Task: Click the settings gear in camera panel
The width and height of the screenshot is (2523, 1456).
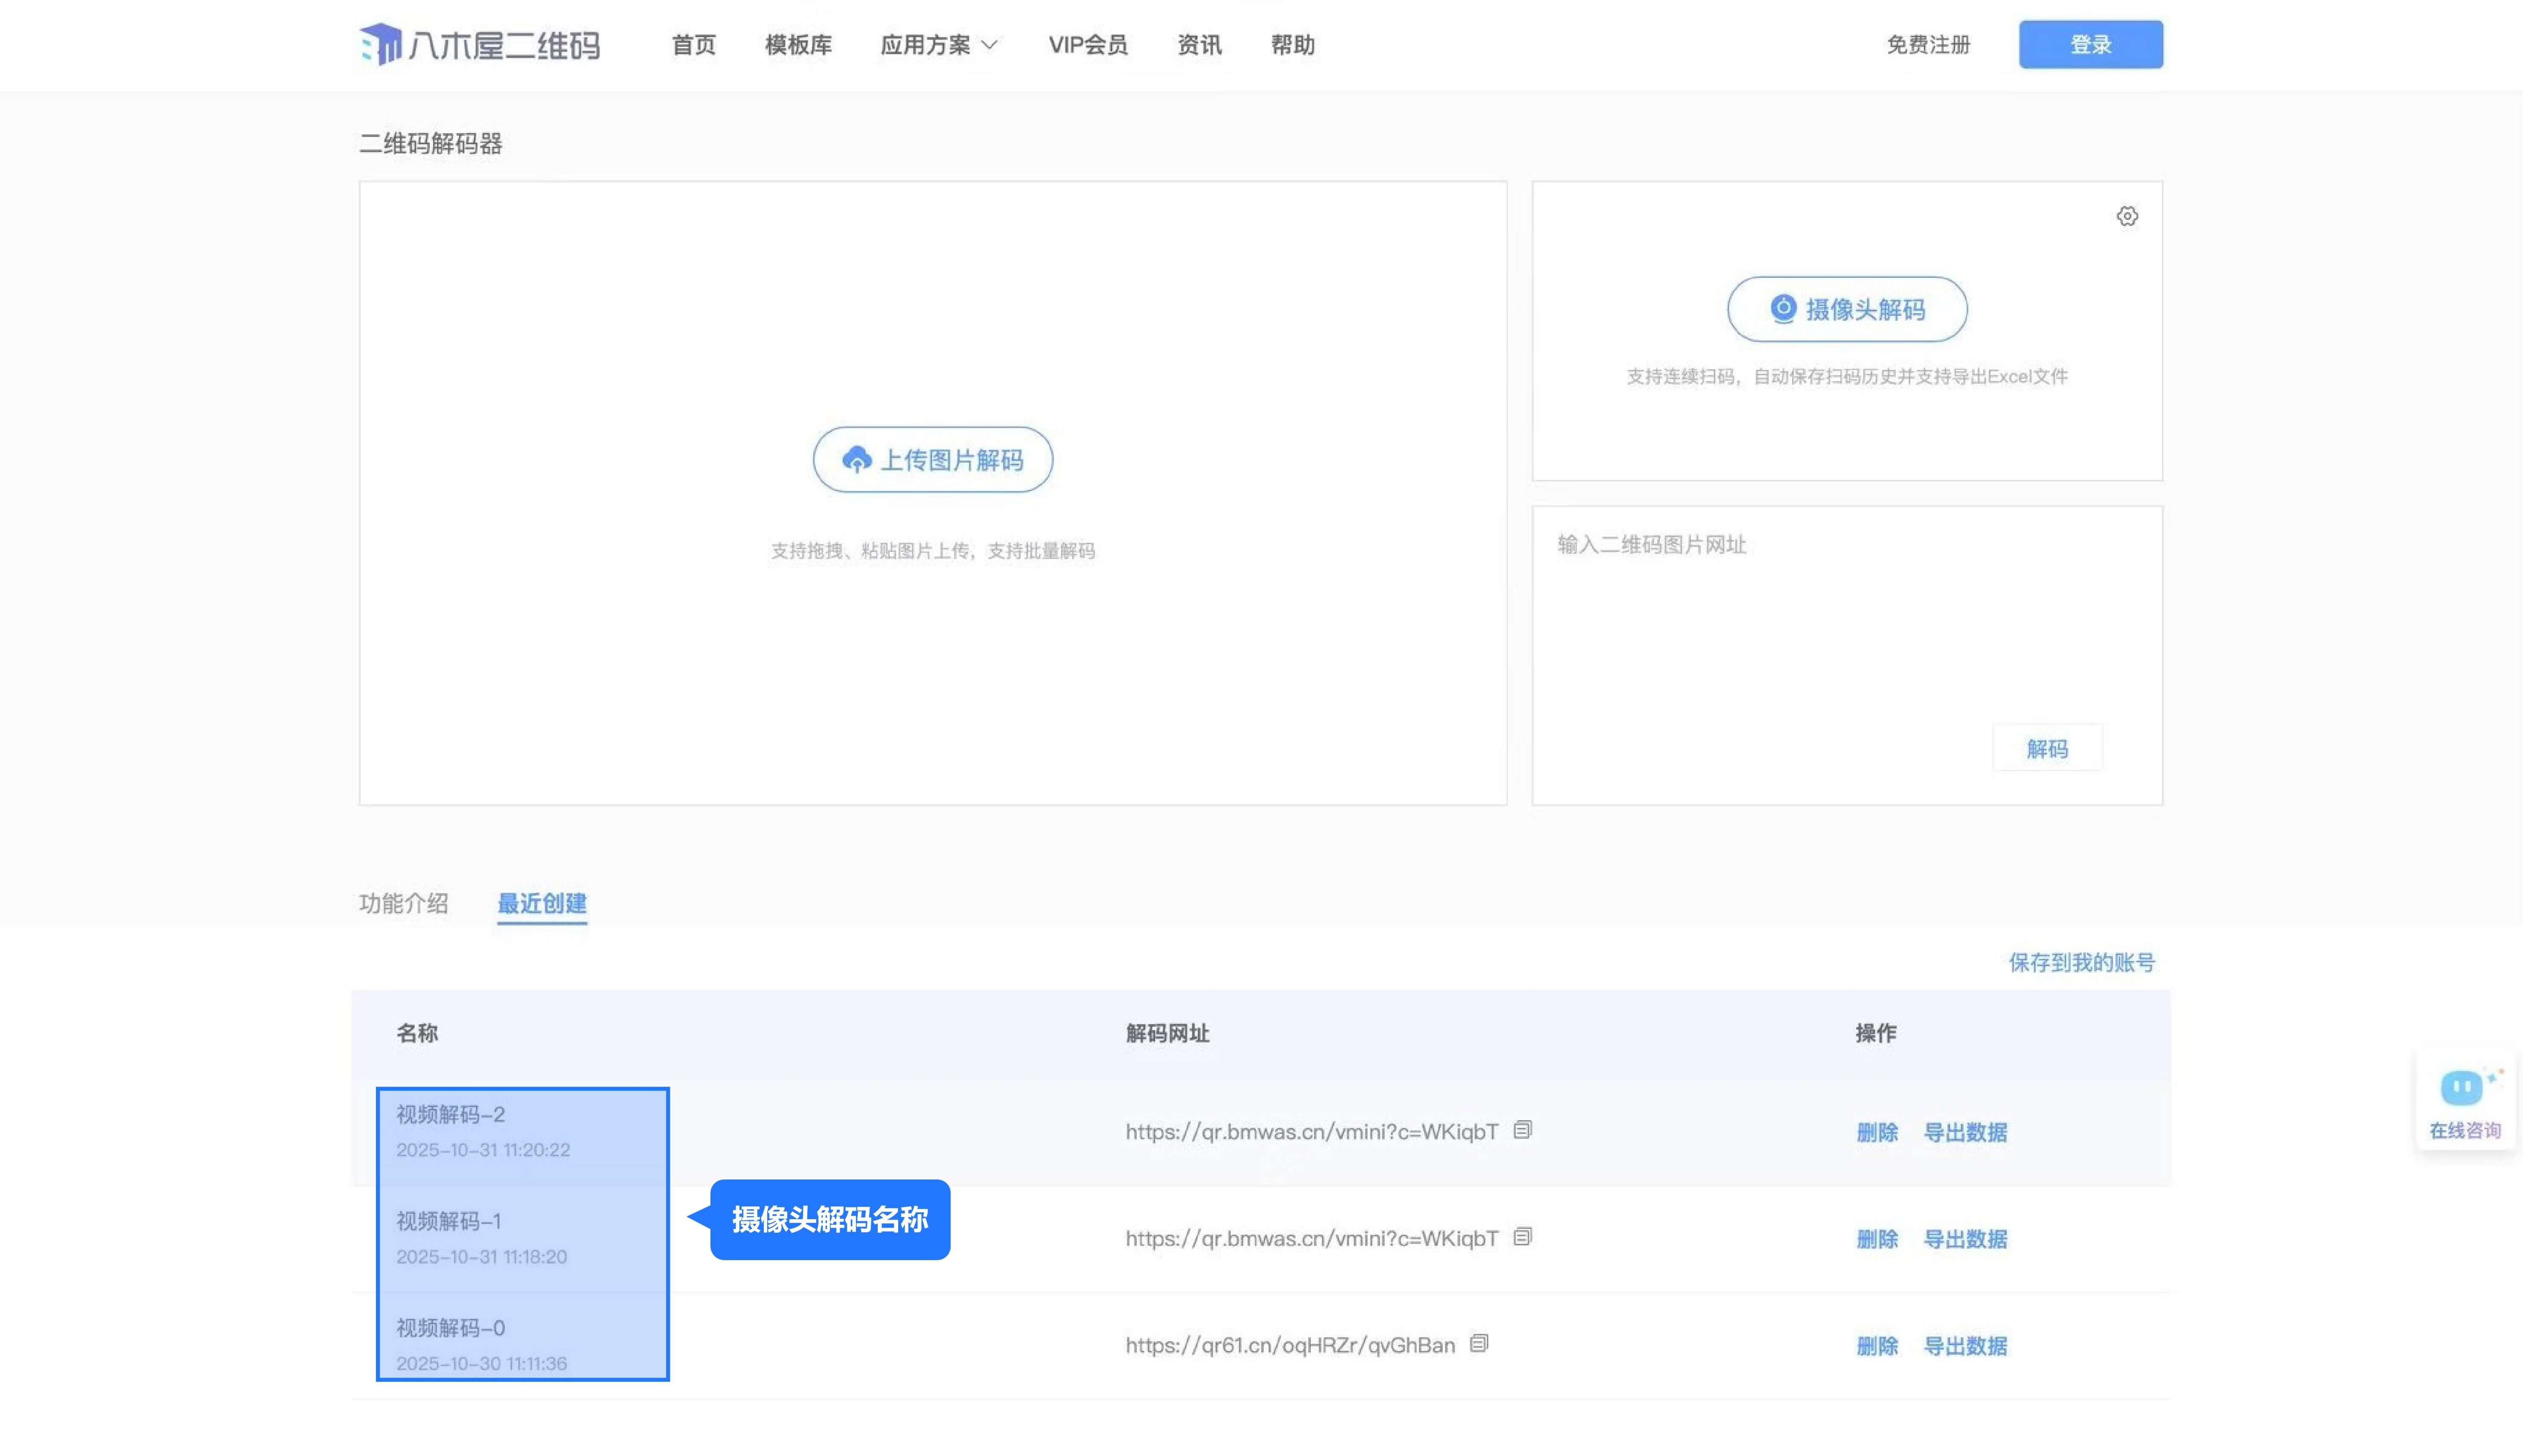Action: click(x=2126, y=216)
